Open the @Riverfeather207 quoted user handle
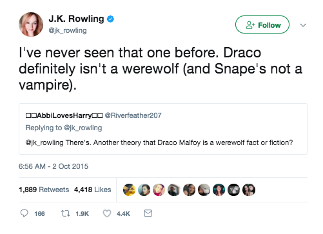Screen dimensions: 323x234 coord(133,115)
